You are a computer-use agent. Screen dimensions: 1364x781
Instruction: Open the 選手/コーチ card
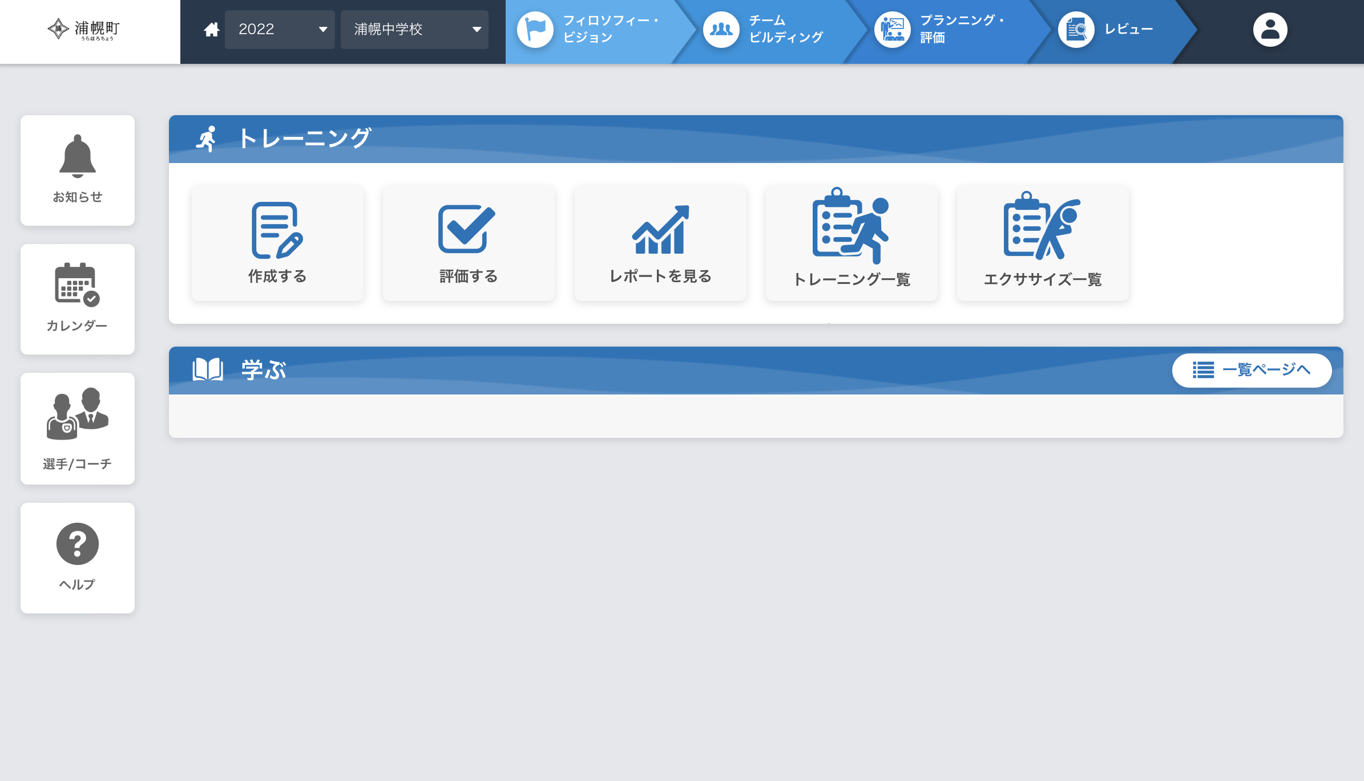coord(78,429)
